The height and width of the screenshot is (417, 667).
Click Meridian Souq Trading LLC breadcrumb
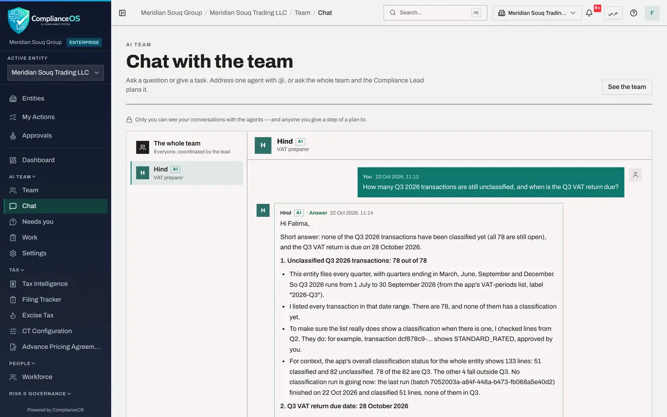click(248, 13)
